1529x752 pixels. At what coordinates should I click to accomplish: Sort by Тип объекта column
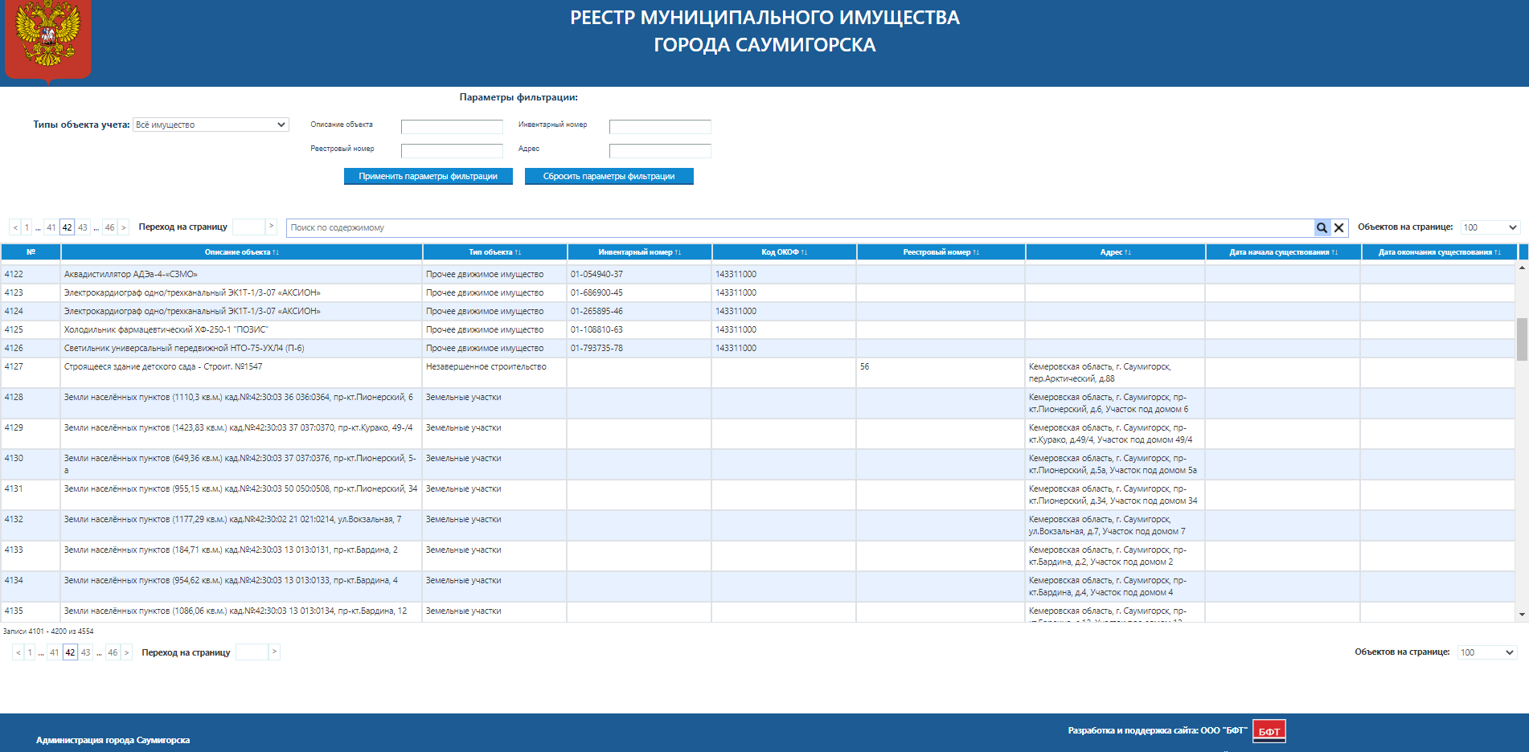(x=495, y=252)
